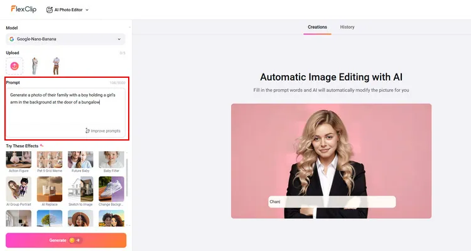
Task: Choose the Sketch to Image effect
Action: (x=80, y=191)
